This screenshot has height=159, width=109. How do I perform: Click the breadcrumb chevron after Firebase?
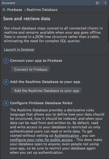(25, 10)
